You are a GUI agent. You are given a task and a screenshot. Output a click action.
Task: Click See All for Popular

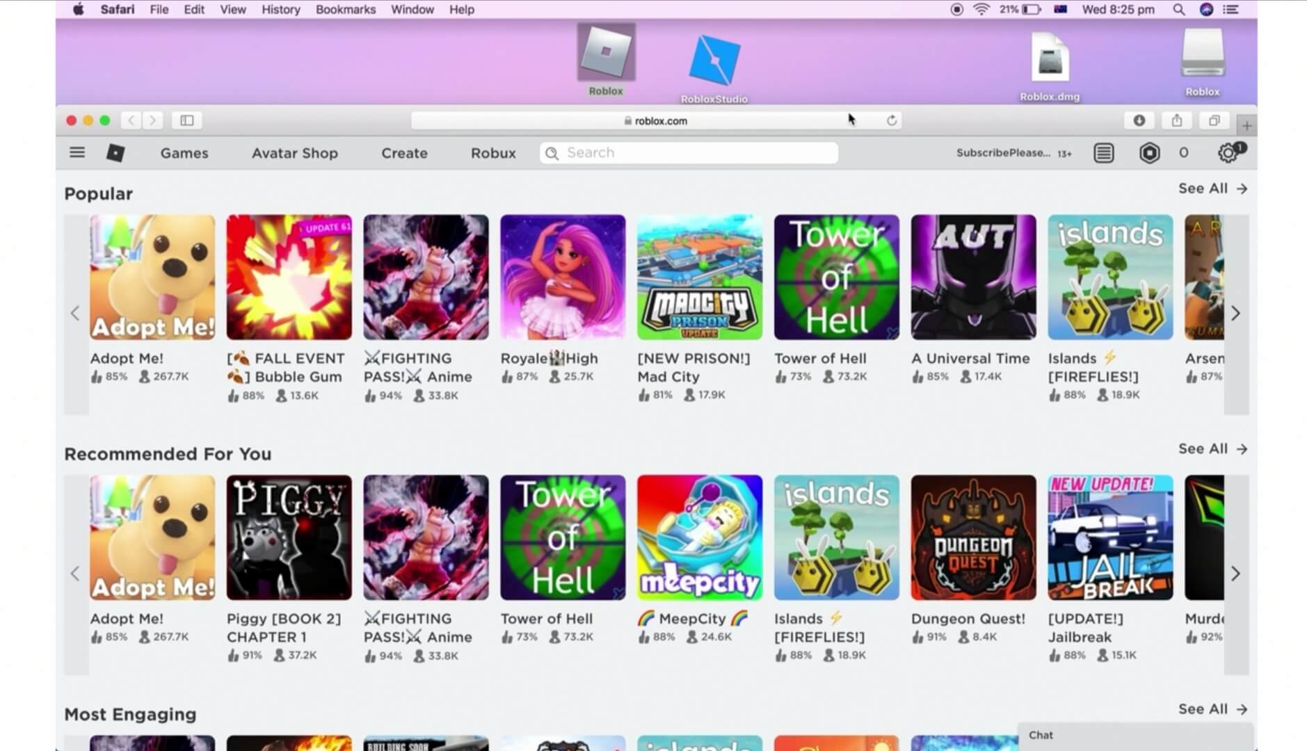pyautogui.click(x=1212, y=188)
